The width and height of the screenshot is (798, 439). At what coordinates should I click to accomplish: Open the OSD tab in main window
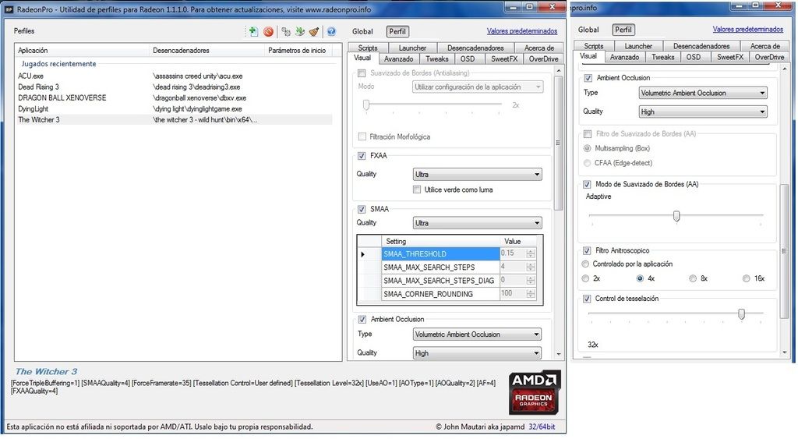[468, 59]
